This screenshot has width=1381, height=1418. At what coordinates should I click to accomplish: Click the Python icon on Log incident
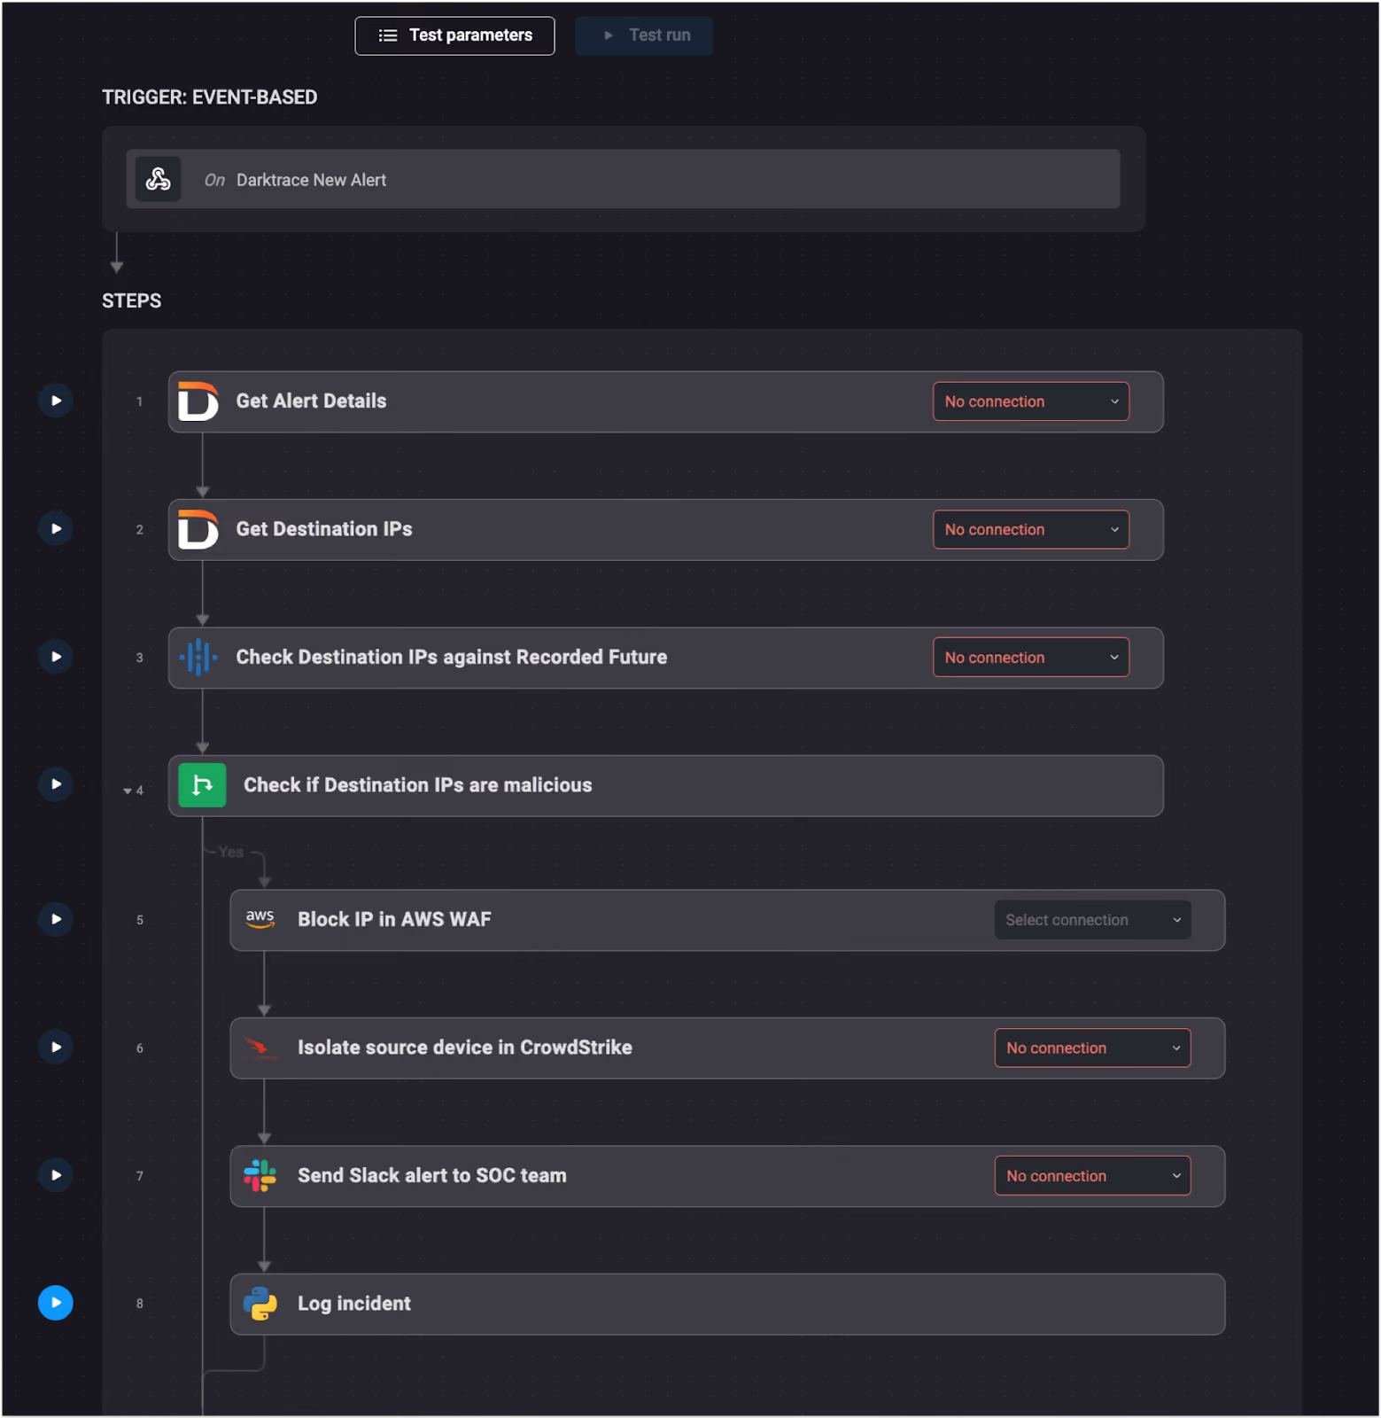pos(260,1304)
